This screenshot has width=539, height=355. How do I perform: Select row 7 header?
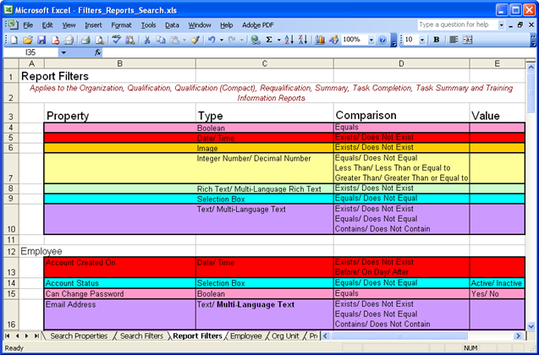pyautogui.click(x=11, y=168)
